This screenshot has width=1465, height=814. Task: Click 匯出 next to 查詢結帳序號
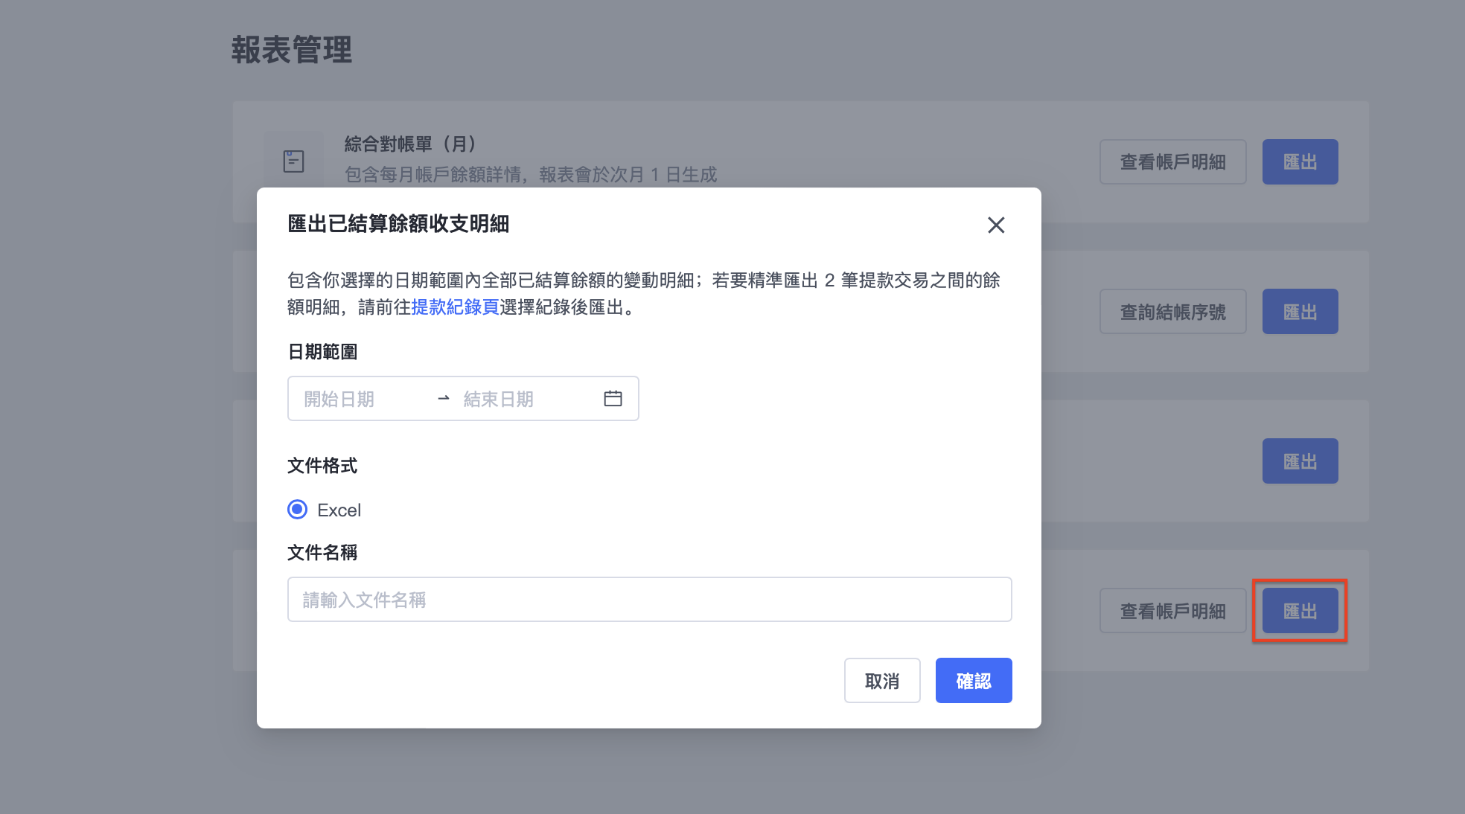point(1300,311)
